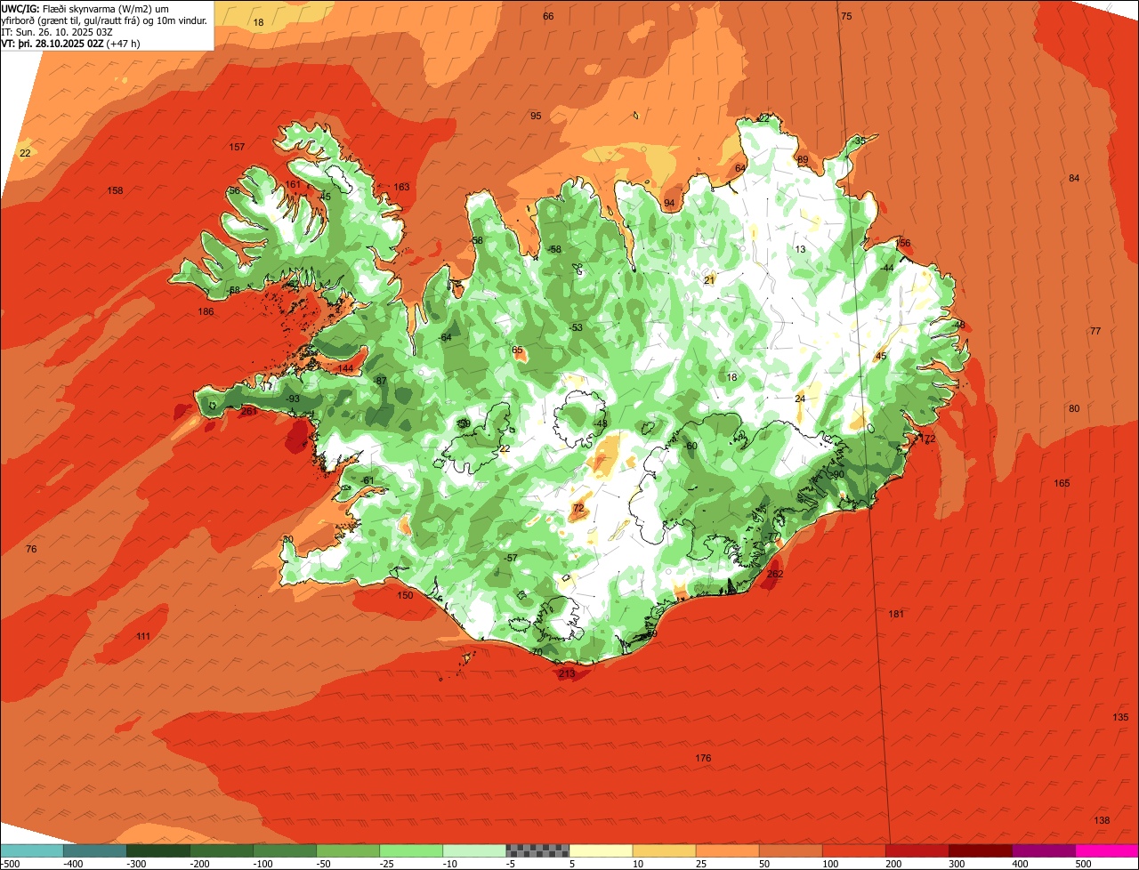Select the purple 400 to 500 legend swatch
Image resolution: width=1139 pixels, height=870 pixels.
(x=1043, y=850)
